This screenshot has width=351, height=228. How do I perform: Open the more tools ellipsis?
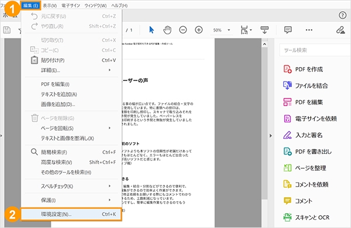click(309, 30)
